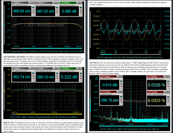Click the pencil edit icon beside 397.02 mV
The image size is (173, 133).
pos(57,12)
